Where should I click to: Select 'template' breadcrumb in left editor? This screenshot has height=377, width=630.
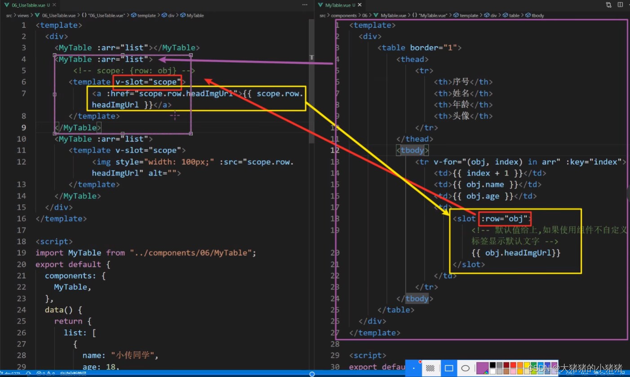[143, 15]
